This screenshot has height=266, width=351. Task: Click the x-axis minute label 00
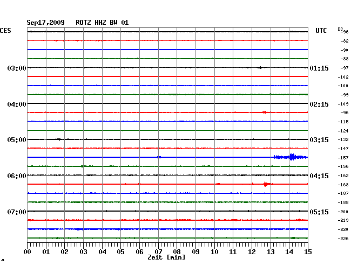point(28,252)
